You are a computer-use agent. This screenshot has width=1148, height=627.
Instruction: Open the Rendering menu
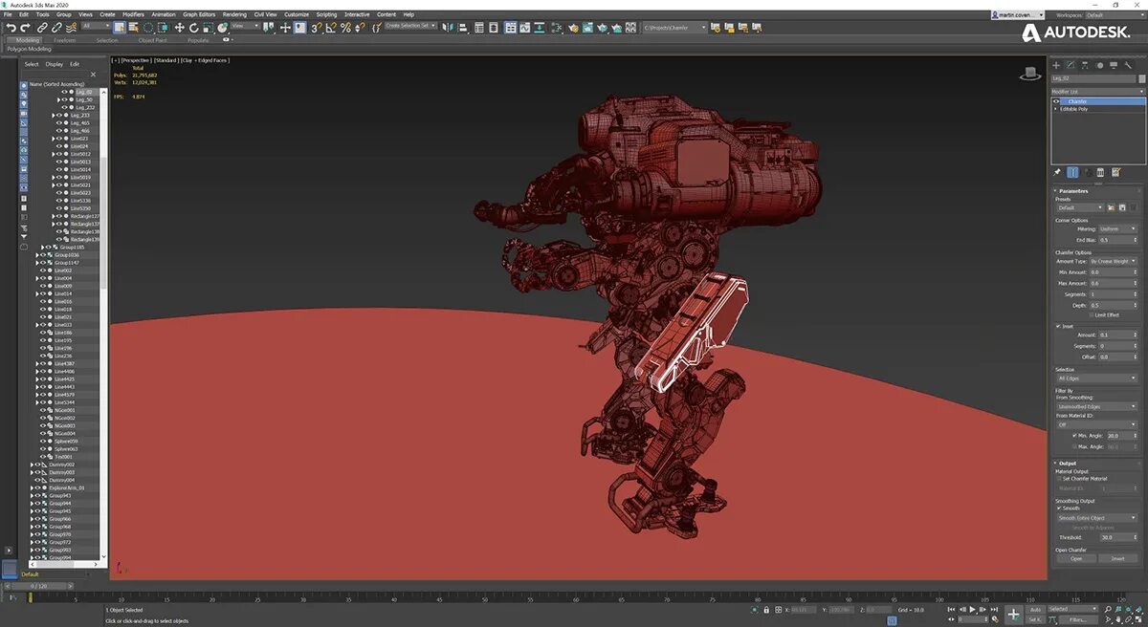coord(234,14)
